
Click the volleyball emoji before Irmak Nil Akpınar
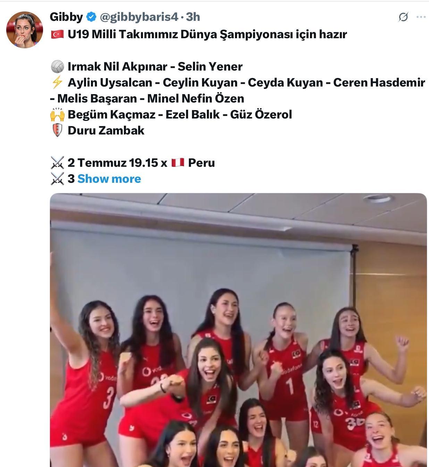pyautogui.click(x=57, y=66)
